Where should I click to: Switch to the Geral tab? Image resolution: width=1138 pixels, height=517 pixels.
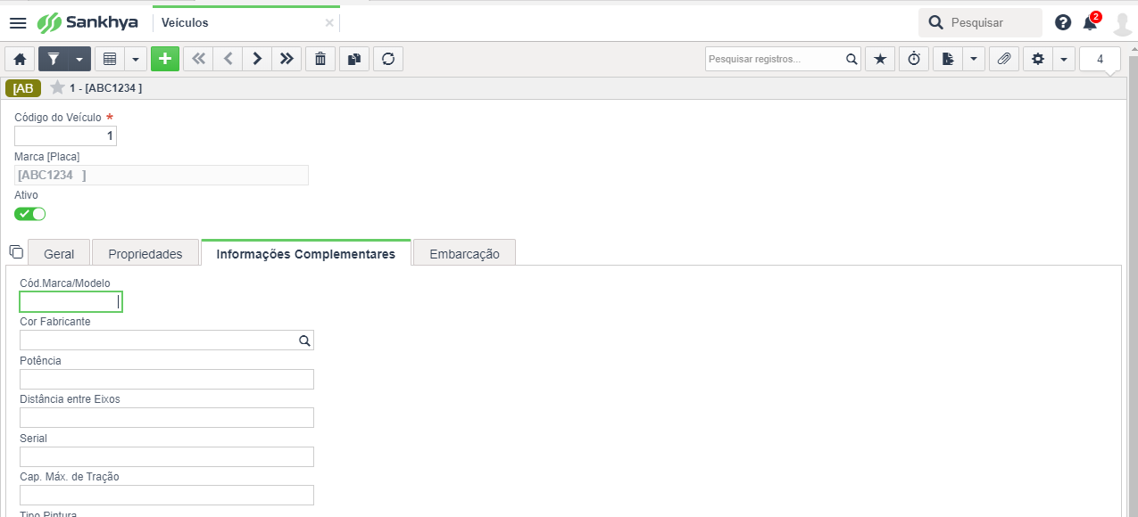59,253
